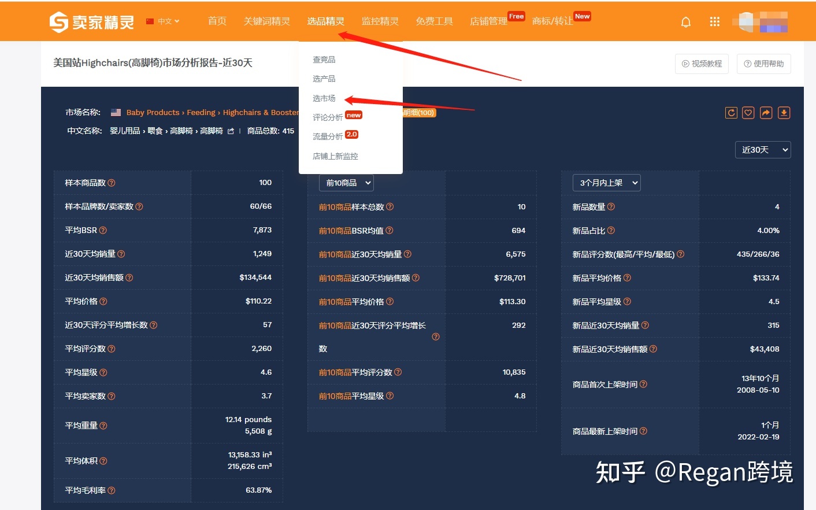Open the apps grid menu icon
The width and height of the screenshot is (816, 510).
[x=715, y=21]
